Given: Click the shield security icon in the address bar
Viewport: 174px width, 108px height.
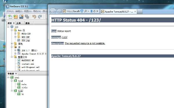Looking at the screenshot, I should (x=82, y=11).
